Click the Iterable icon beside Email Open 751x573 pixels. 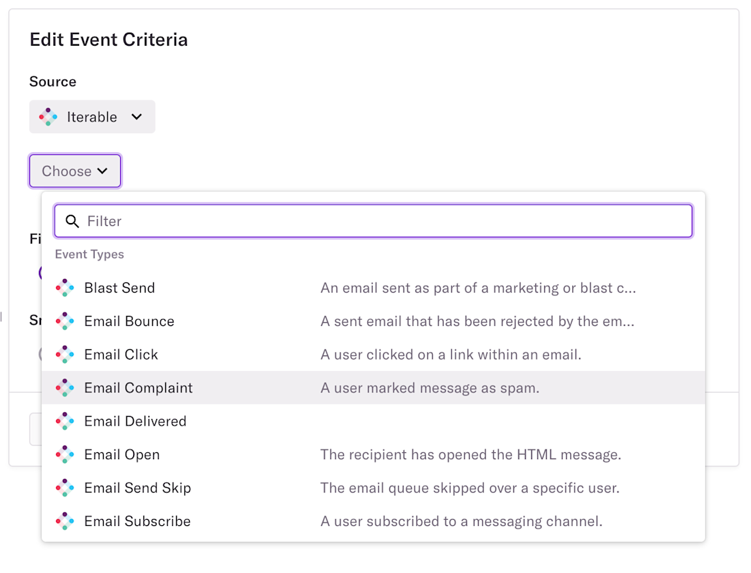(x=65, y=455)
